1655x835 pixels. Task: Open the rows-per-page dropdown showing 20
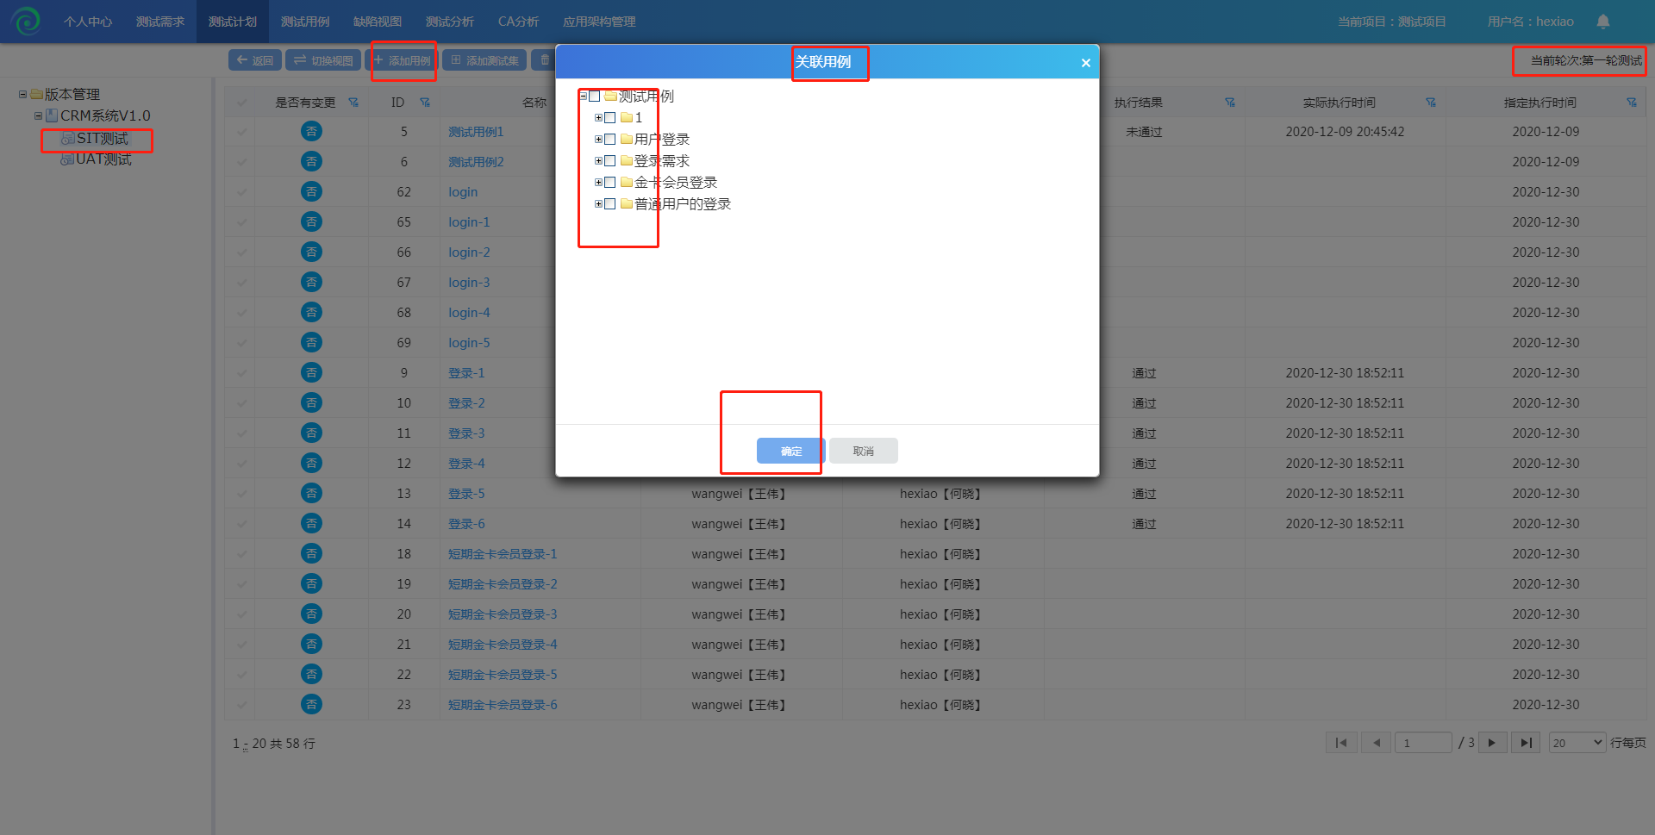1577,743
